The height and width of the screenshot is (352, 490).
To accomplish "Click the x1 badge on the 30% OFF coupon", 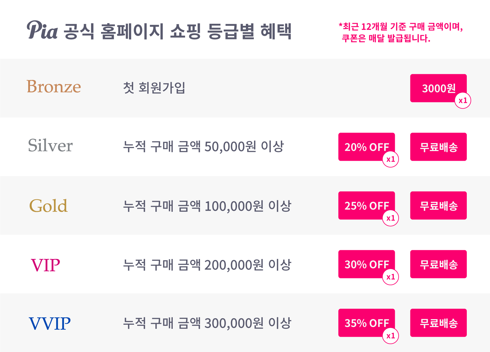I will (x=390, y=277).
